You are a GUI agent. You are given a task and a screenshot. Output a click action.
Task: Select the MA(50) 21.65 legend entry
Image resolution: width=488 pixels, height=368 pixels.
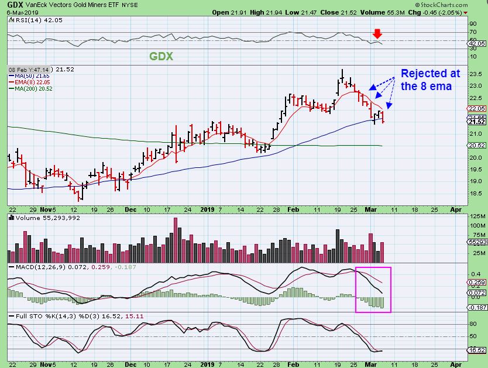click(x=29, y=76)
